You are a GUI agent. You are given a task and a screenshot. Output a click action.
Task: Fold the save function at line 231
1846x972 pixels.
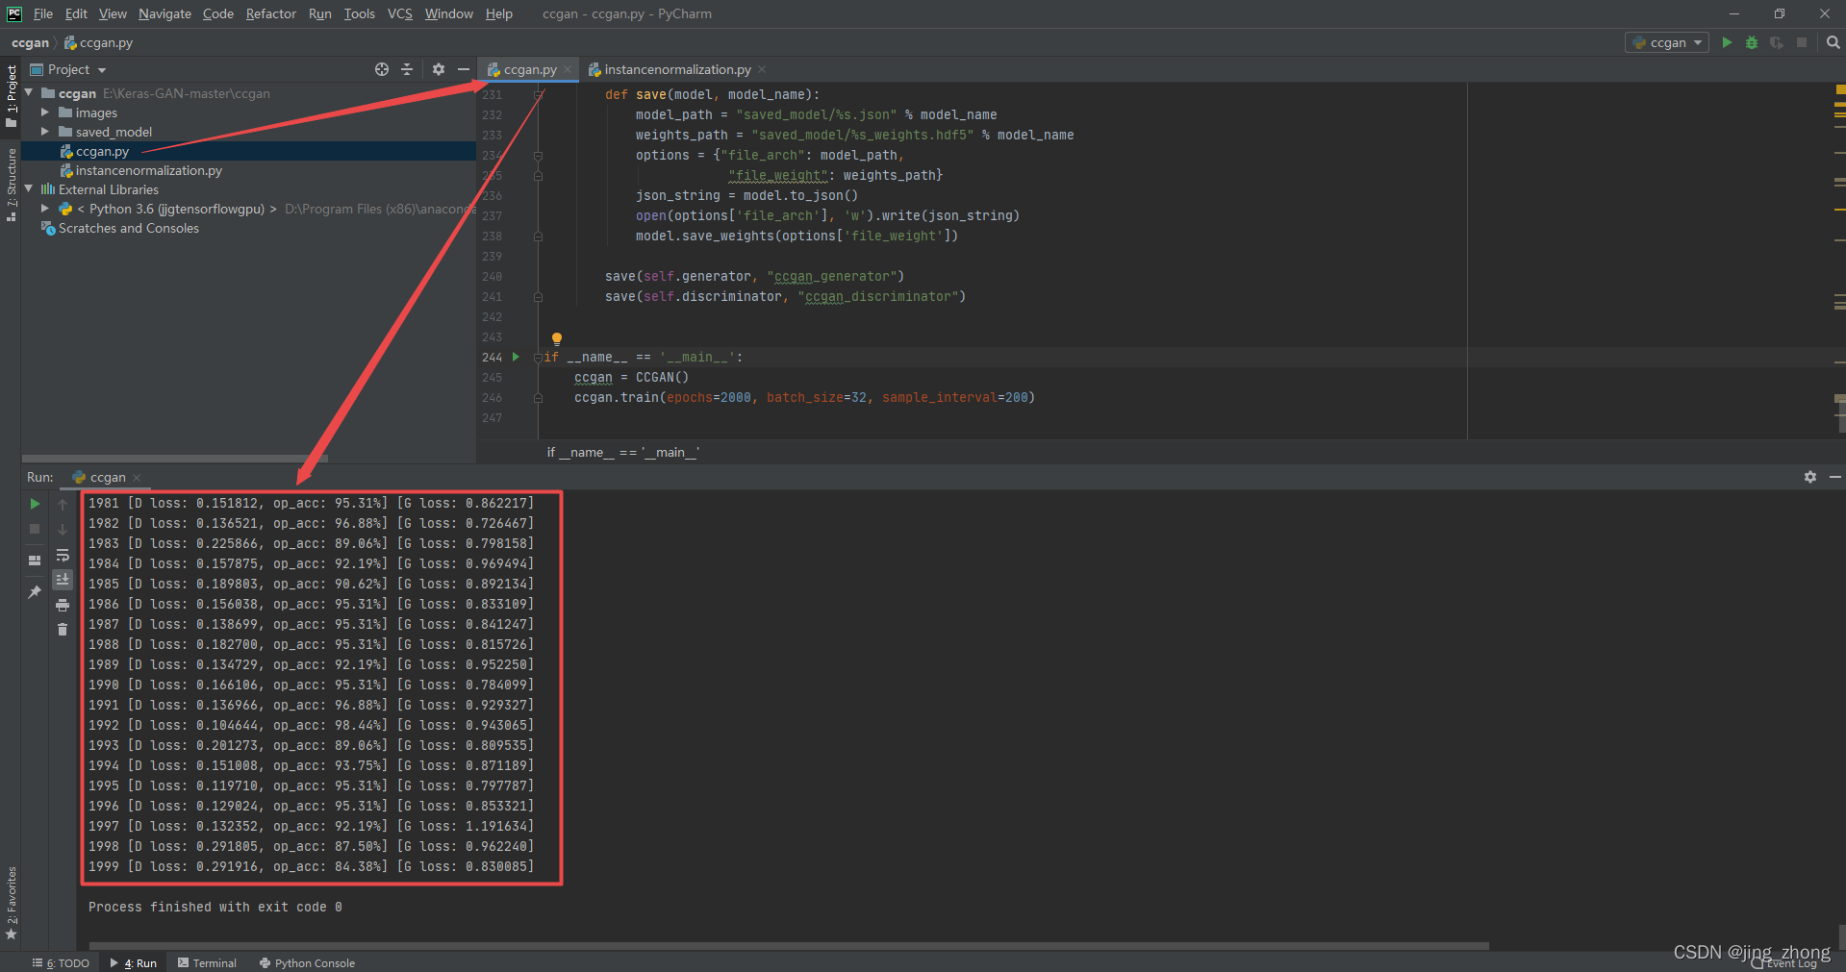click(x=539, y=94)
